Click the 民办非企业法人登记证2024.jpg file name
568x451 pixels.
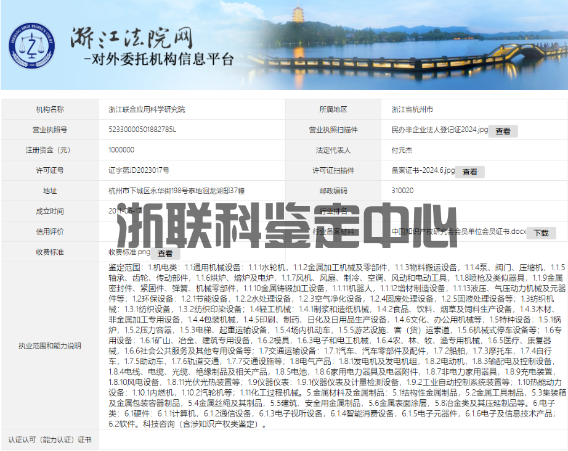click(x=440, y=130)
